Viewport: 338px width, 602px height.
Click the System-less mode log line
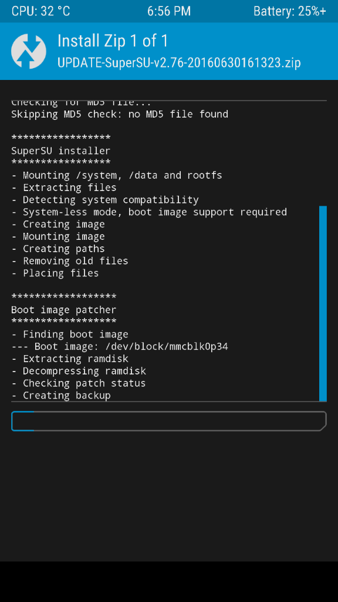coord(149,212)
